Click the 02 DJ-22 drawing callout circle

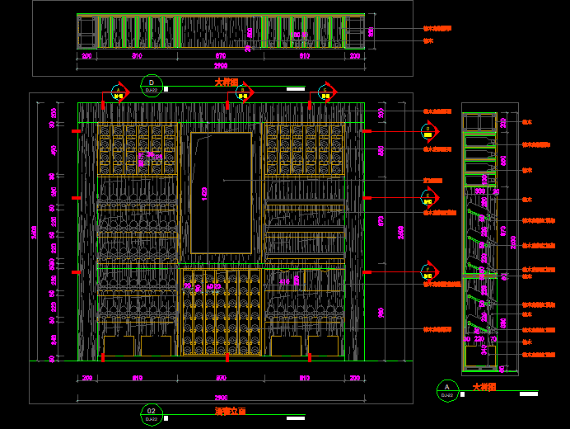coord(152,414)
